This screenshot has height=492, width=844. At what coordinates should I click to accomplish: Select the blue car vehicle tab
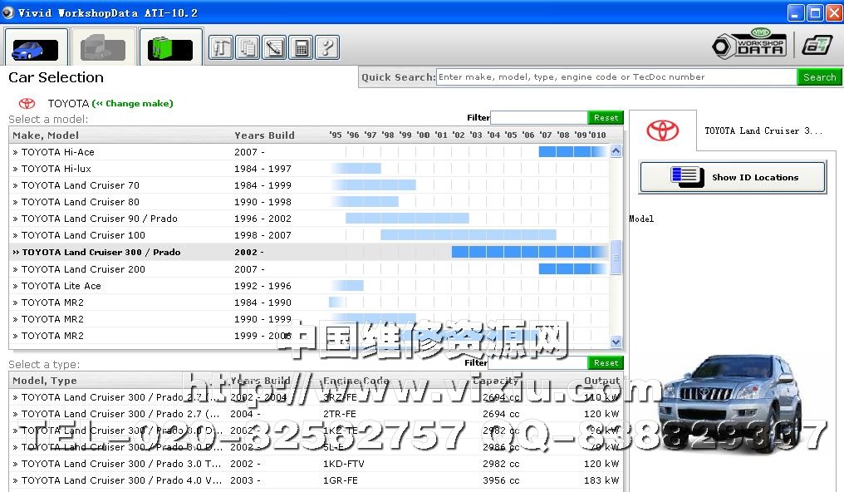pyautogui.click(x=35, y=47)
